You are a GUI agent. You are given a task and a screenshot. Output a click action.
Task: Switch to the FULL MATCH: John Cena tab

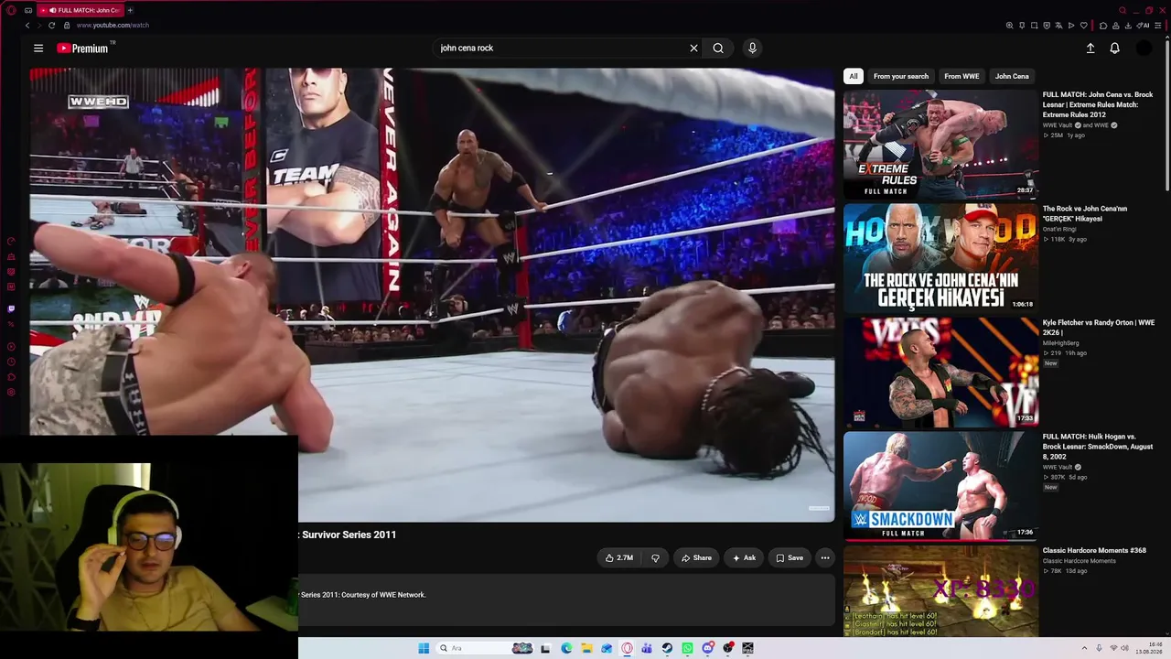(x=81, y=10)
